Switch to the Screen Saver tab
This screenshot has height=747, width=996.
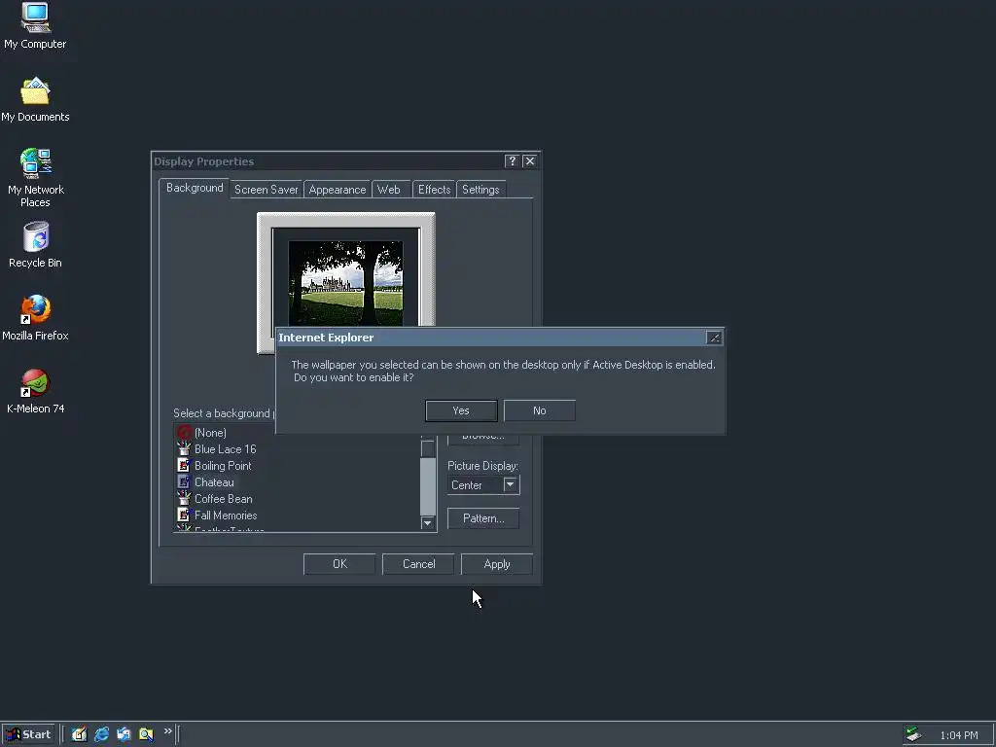(x=266, y=190)
